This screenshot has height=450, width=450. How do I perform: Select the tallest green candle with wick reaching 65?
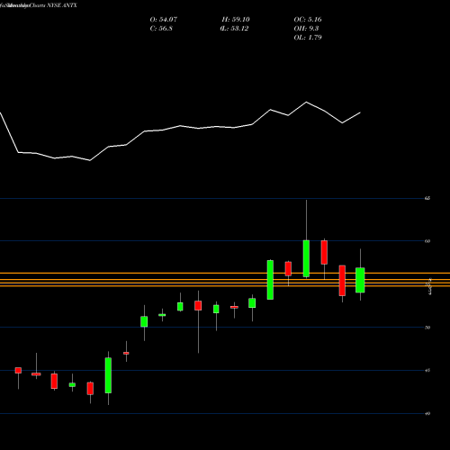[x=306, y=258]
